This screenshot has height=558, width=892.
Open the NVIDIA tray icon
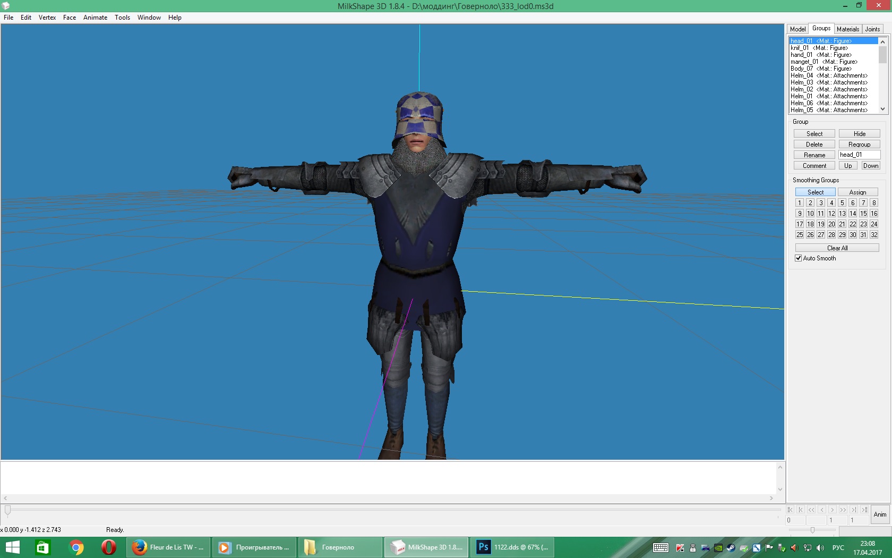718,548
